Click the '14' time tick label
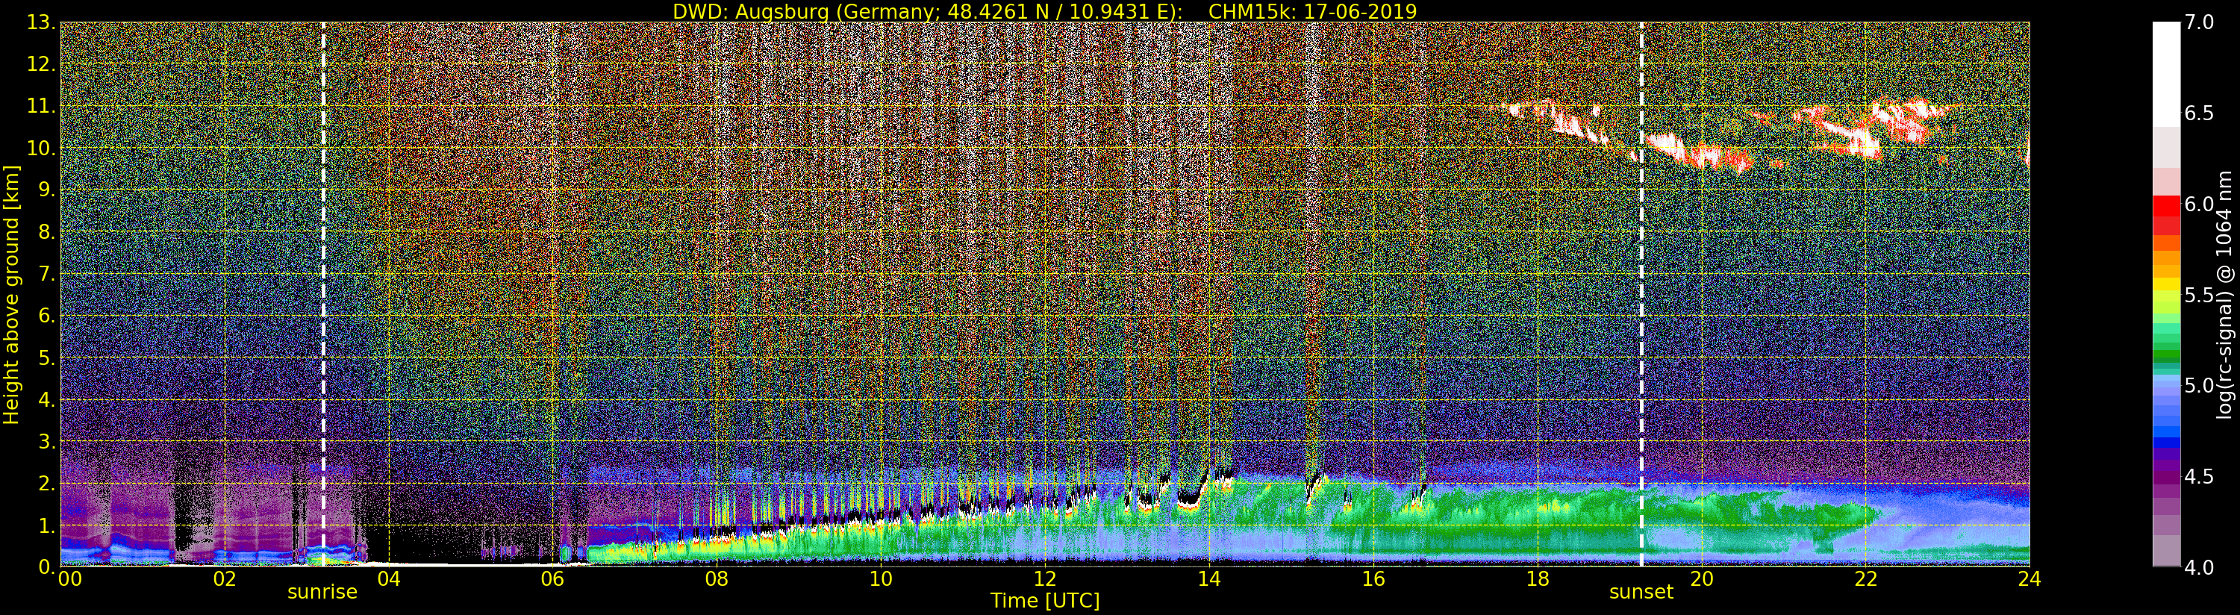Screen dimensions: 2240x615 [1208, 579]
